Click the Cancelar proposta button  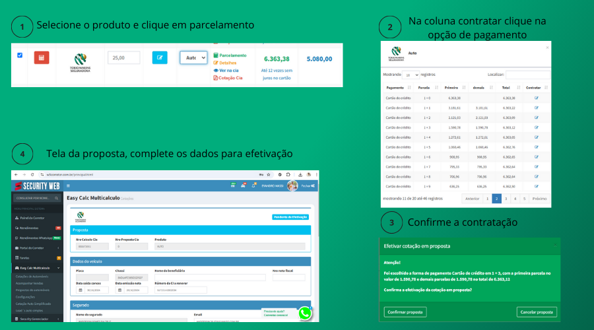coord(537,312)
